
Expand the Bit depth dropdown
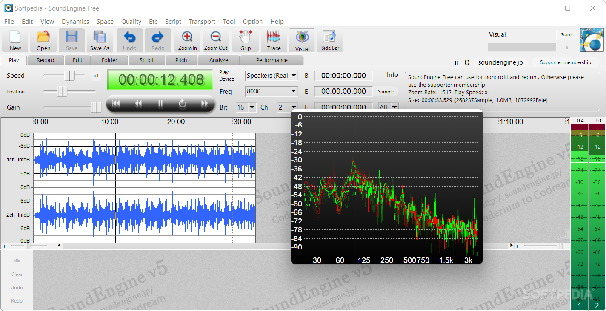tap(252, 107)
